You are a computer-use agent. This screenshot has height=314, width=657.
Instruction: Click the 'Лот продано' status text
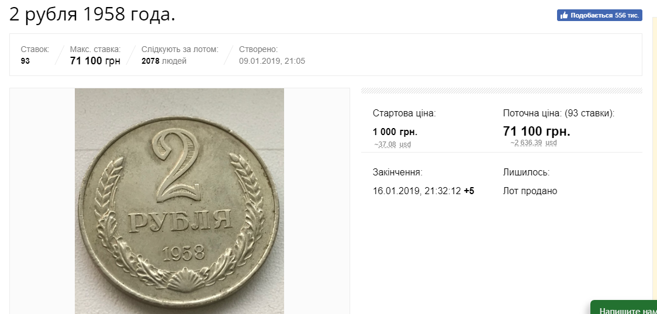pyautogui.click(x=530, y=191)
